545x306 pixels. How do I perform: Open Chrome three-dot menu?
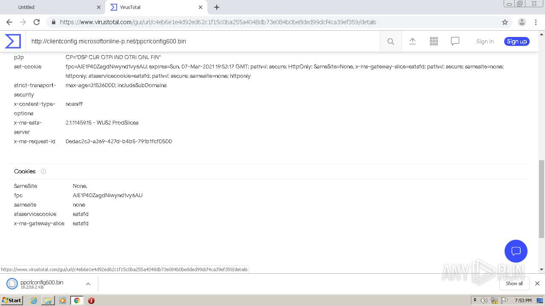coord(536,22)
